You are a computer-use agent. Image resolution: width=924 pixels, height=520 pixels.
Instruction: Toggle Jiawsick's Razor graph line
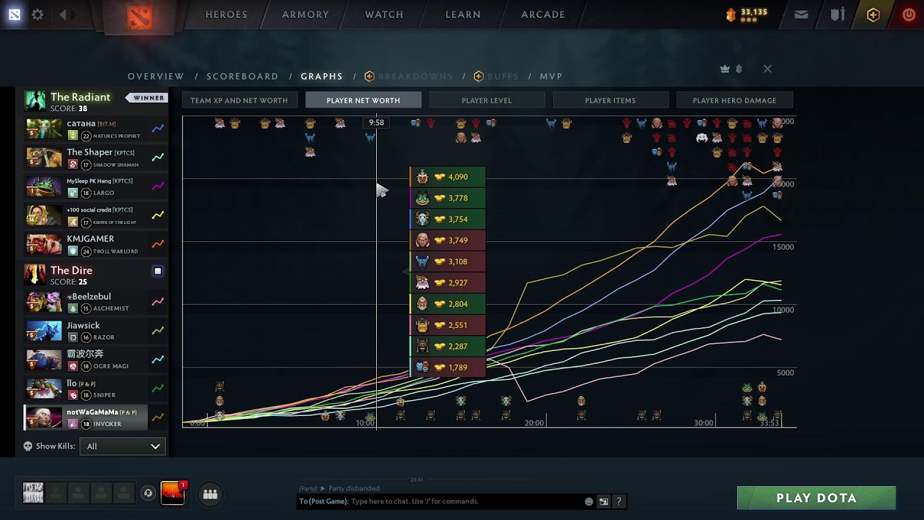157,331
